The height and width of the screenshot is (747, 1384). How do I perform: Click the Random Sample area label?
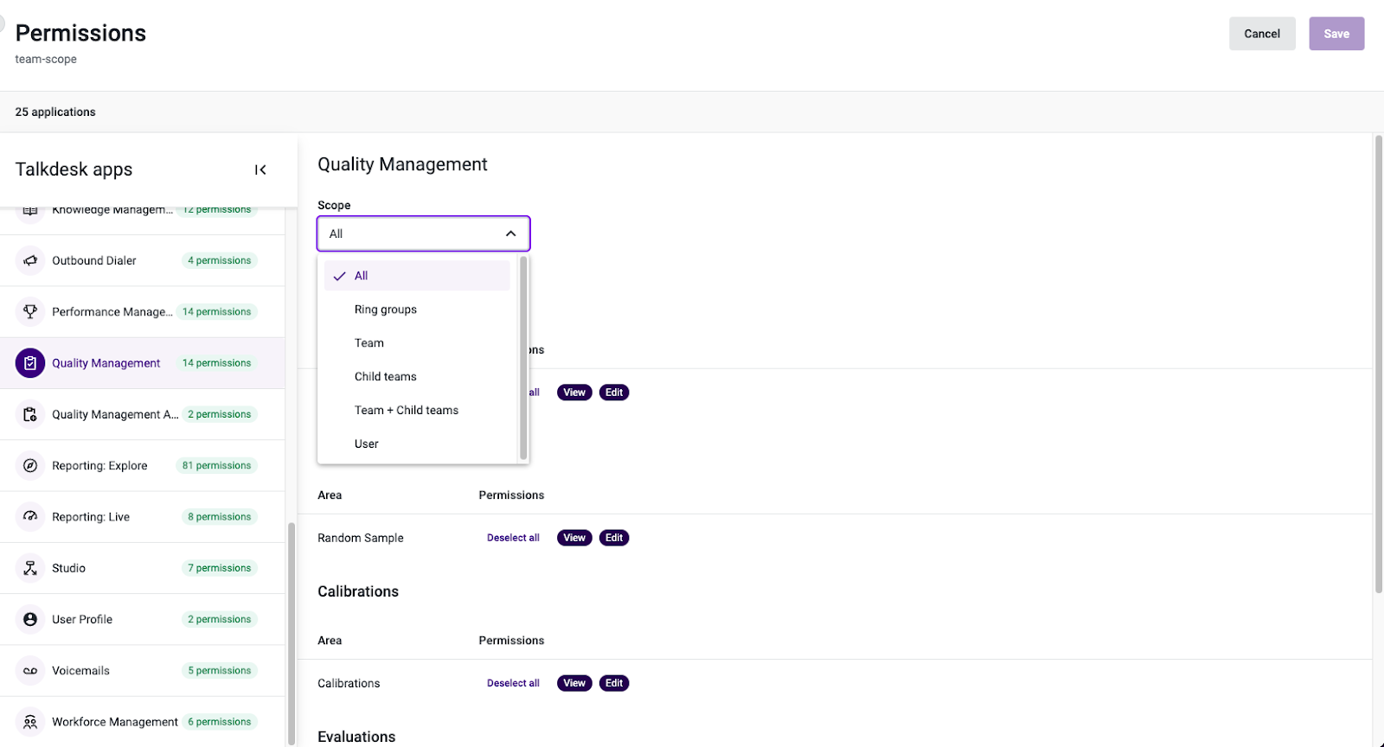[361, 538]
